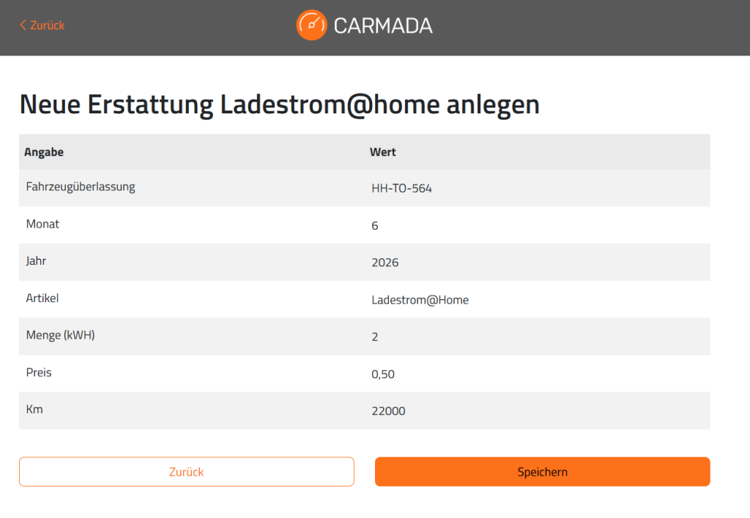Click the Angabe column header
This screenshot has width=750, height=518.
click(44, 152)
